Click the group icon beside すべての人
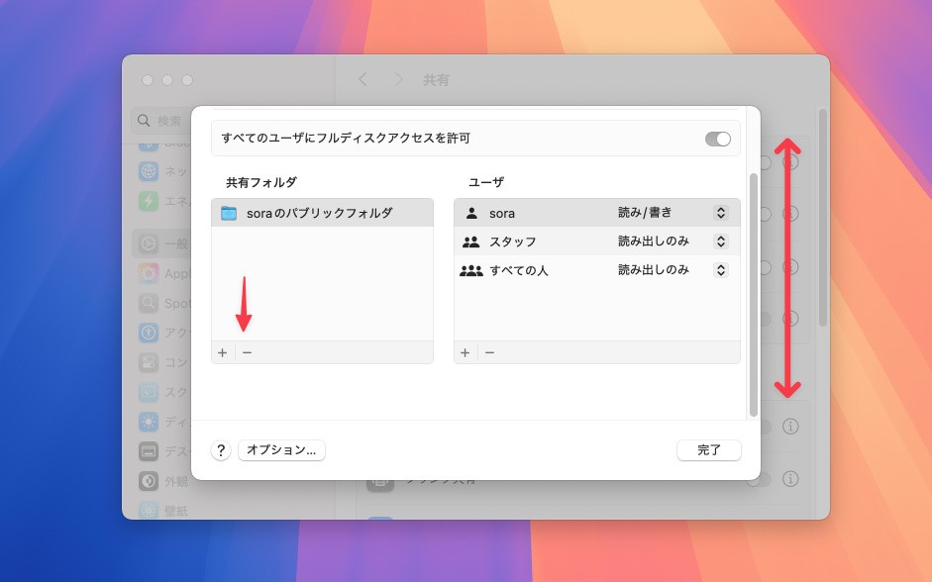932x582 pixels. [471, 270]
